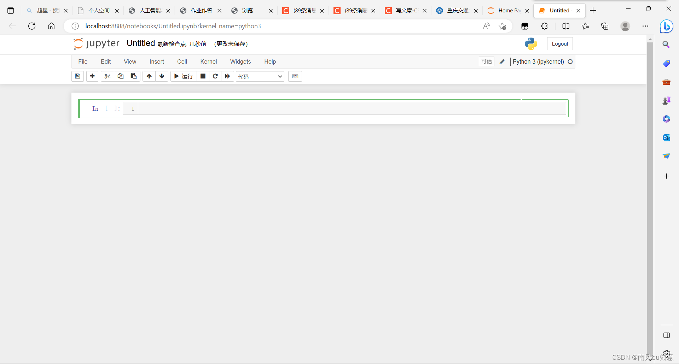Screen dimensions: 679x364
Task: Open the Edit menu
Action: click(106, 61)
